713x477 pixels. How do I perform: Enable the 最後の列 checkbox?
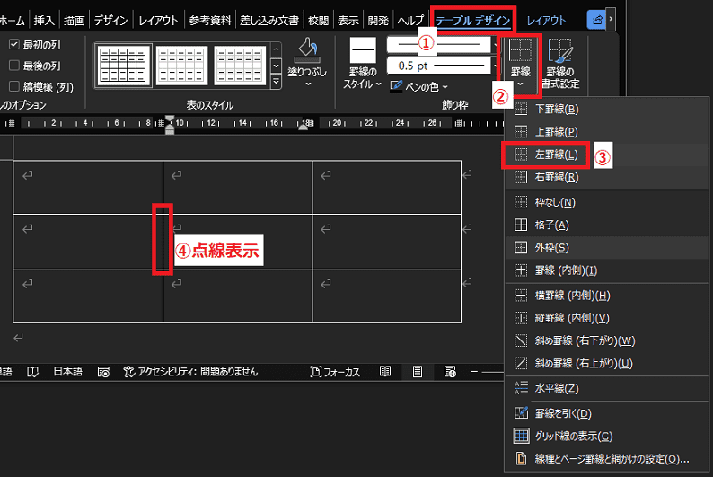14,65
